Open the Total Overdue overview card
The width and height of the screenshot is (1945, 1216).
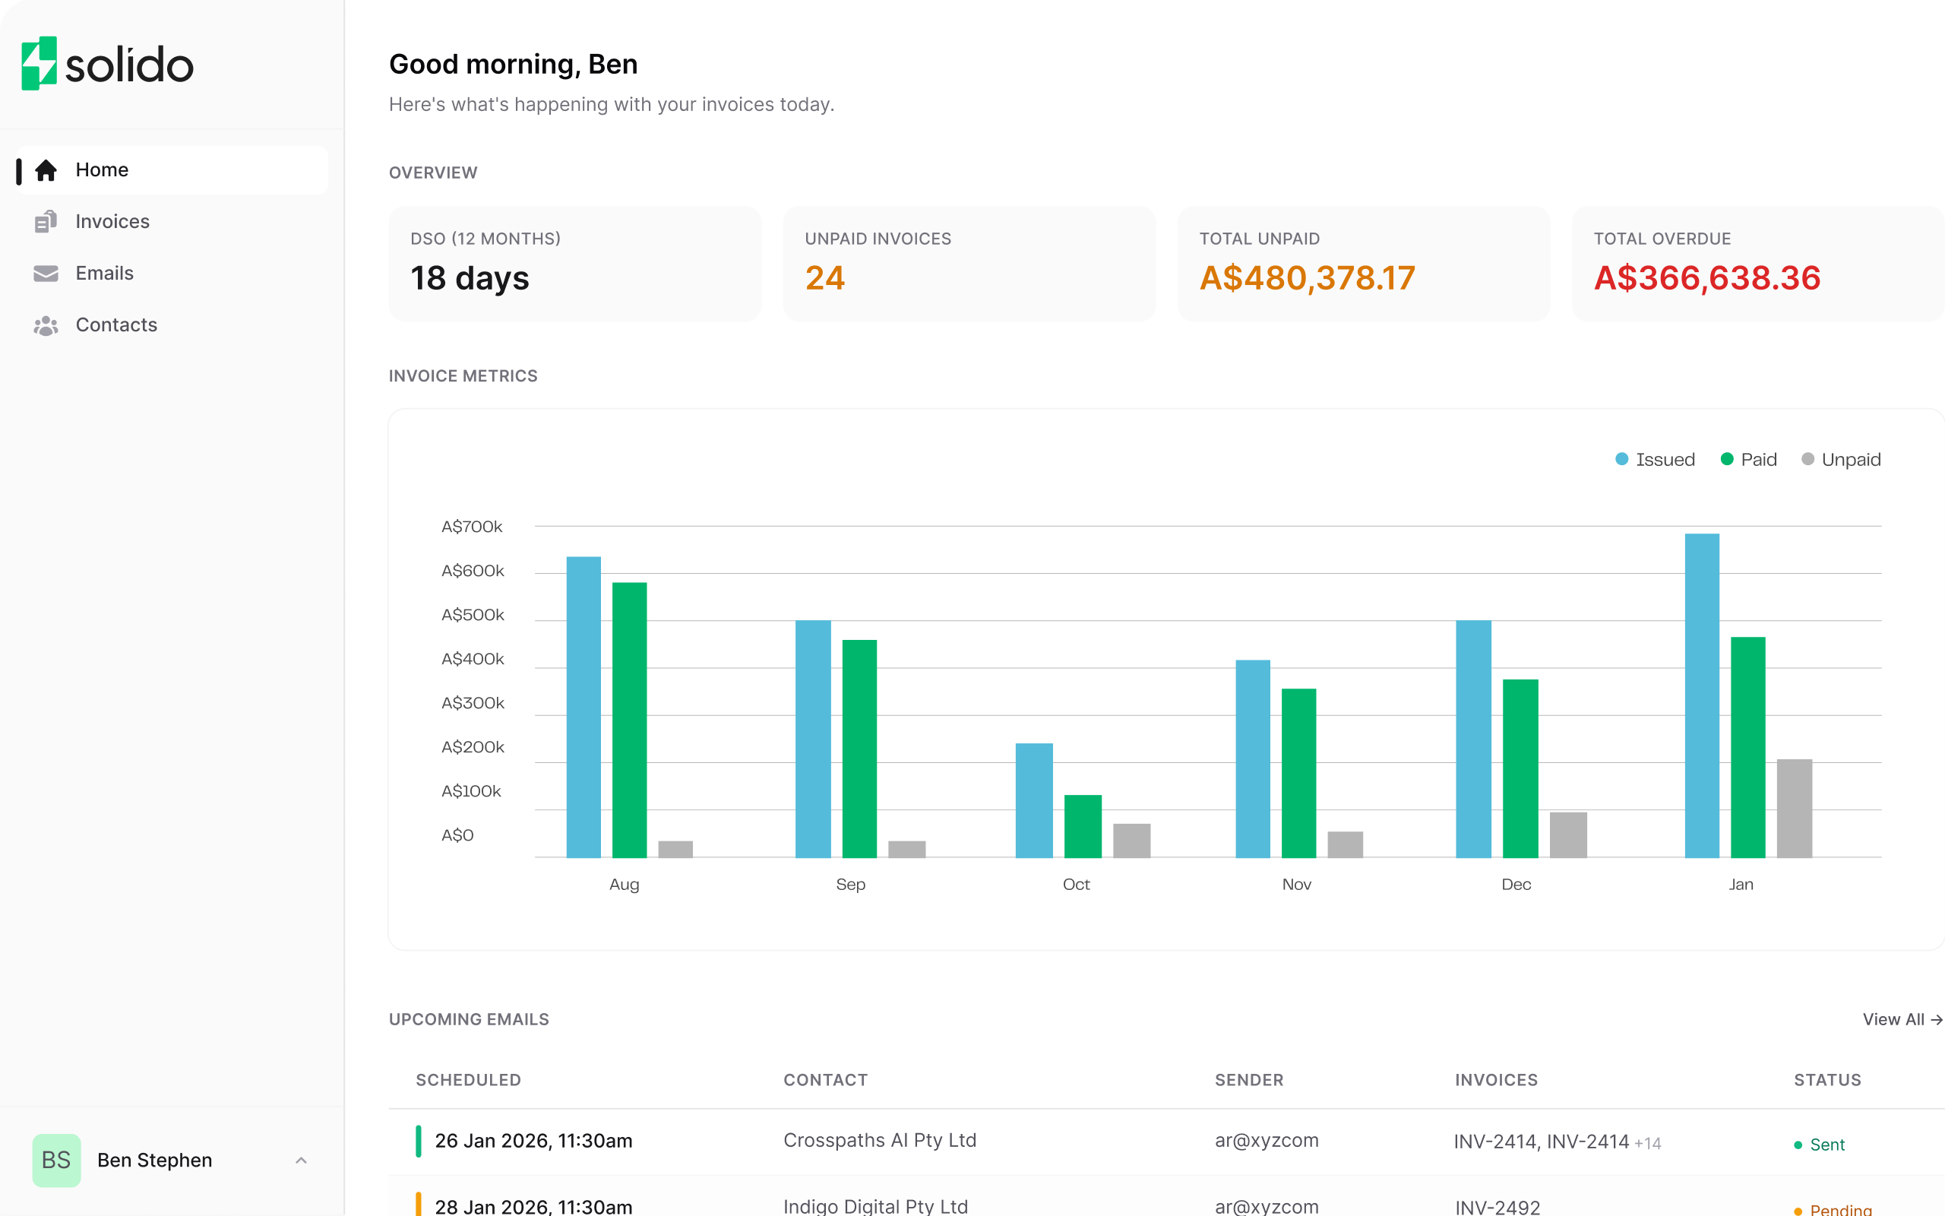[x=1758, y=264]
